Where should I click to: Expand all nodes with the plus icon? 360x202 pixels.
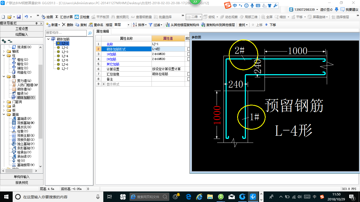tap(4, 41)
